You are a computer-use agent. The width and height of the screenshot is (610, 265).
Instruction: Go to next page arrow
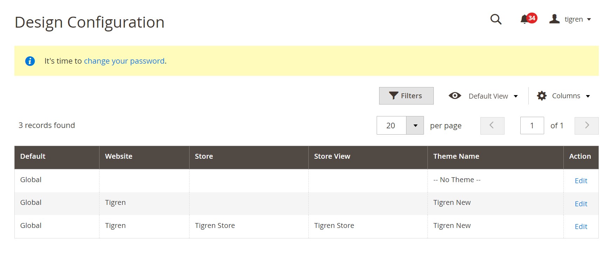[x=587, y=126]
